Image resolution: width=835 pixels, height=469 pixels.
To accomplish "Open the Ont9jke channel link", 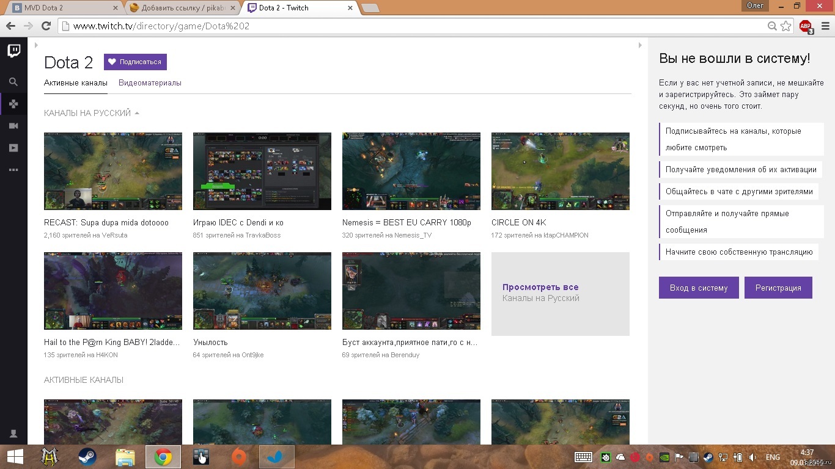I will coord(252,355).
